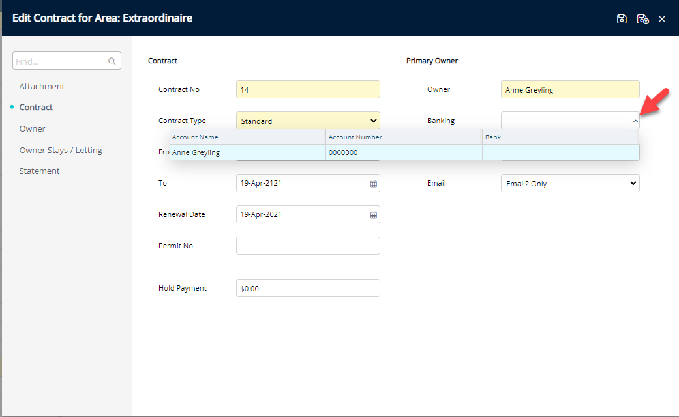Open calendar picker for To date

[x=374, y=184]
